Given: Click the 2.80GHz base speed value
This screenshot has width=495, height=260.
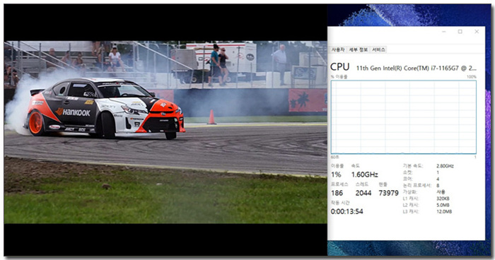Looking at the screenshot, I should [445, 166].
